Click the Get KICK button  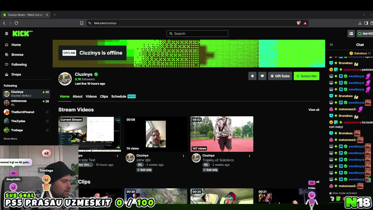365,34
